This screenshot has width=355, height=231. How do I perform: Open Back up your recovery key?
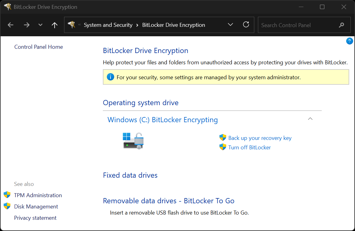[260, 138]
